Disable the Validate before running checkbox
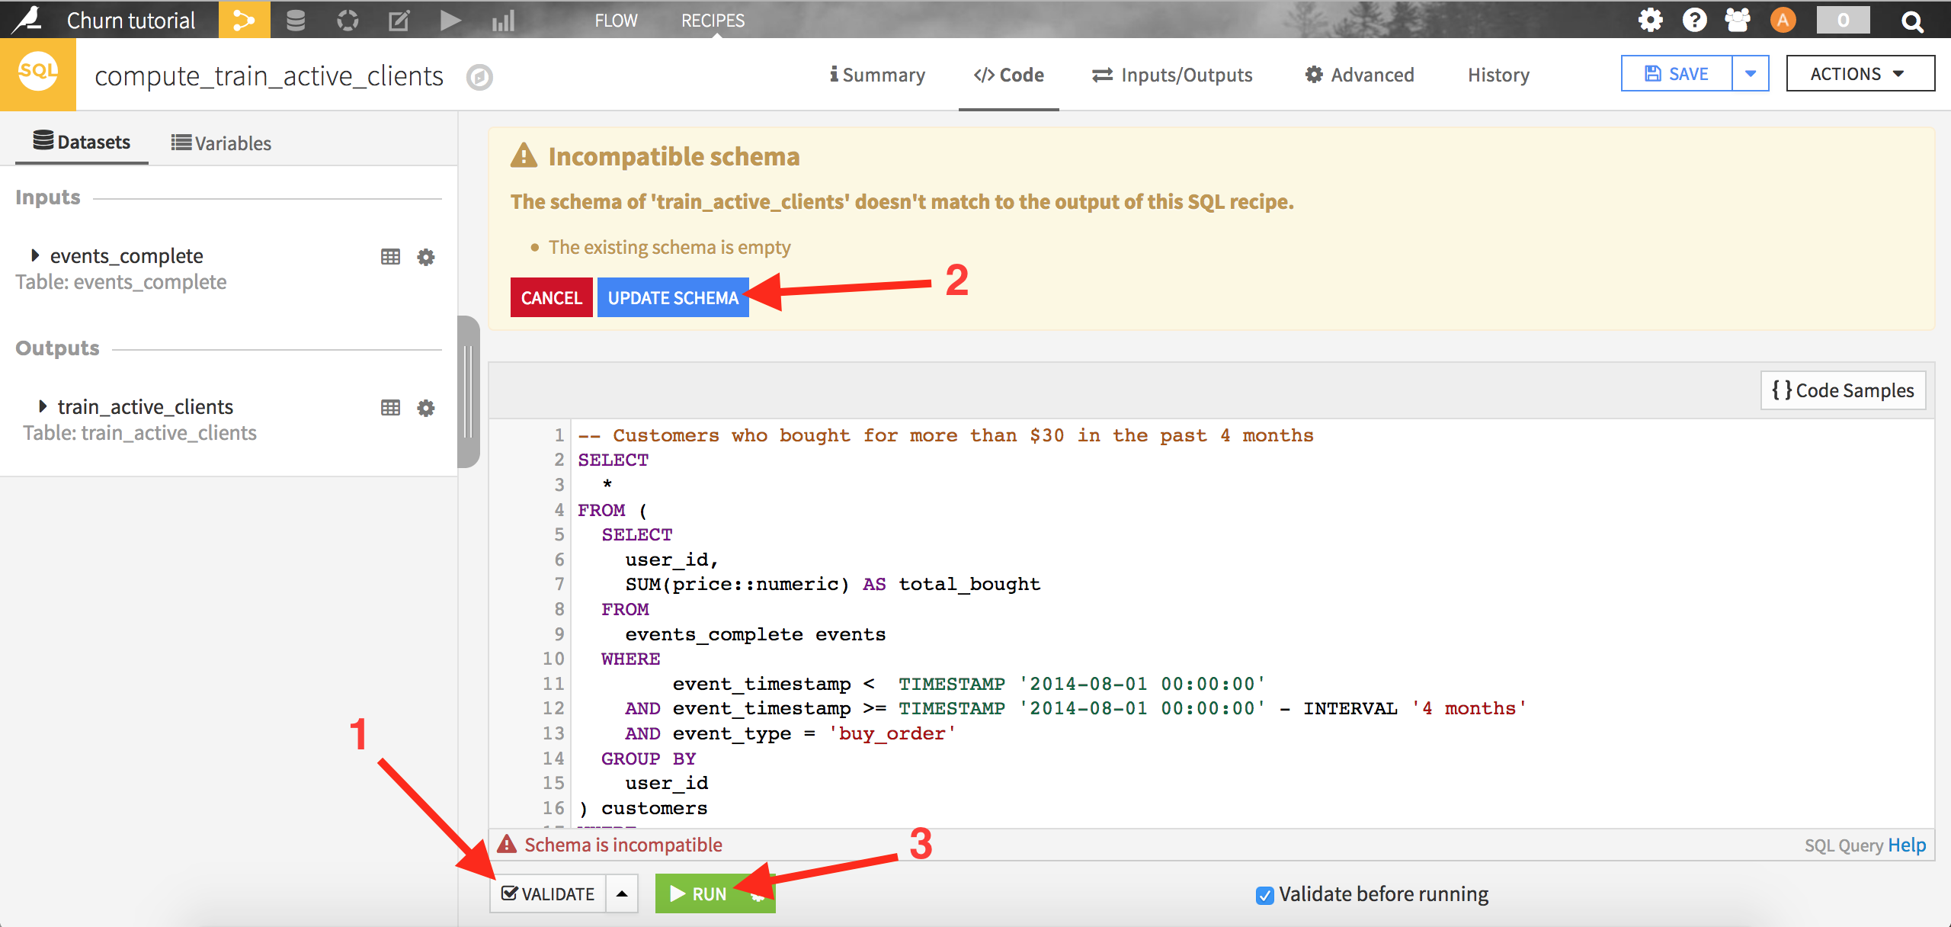 coord(1265,894)
